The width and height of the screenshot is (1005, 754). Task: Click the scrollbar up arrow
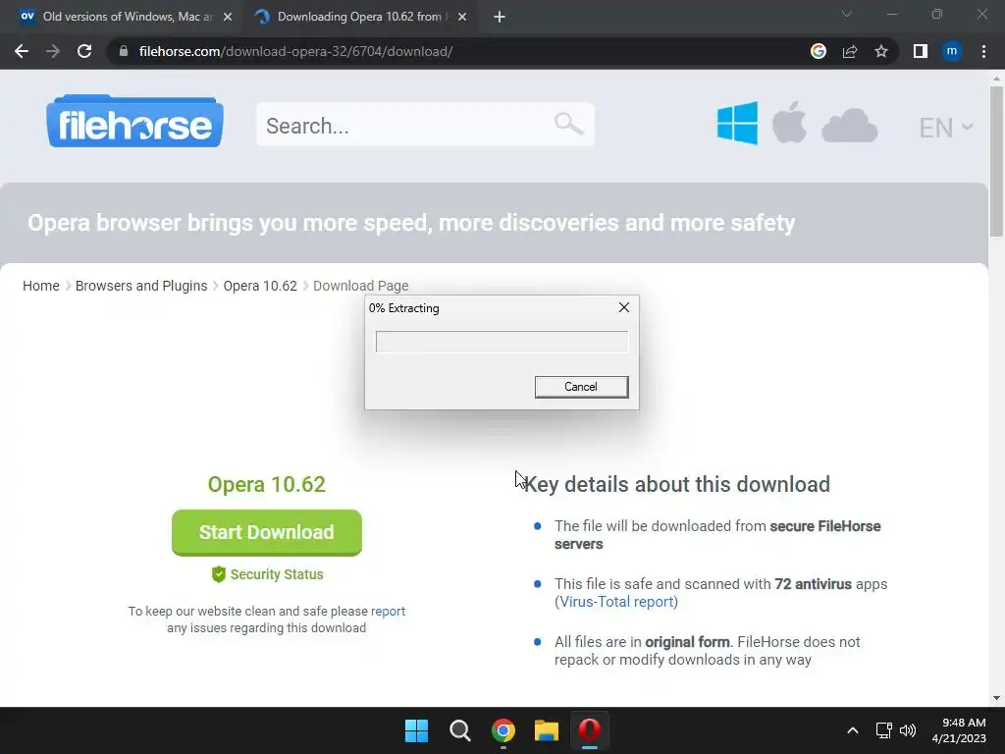tap(996, 79)
